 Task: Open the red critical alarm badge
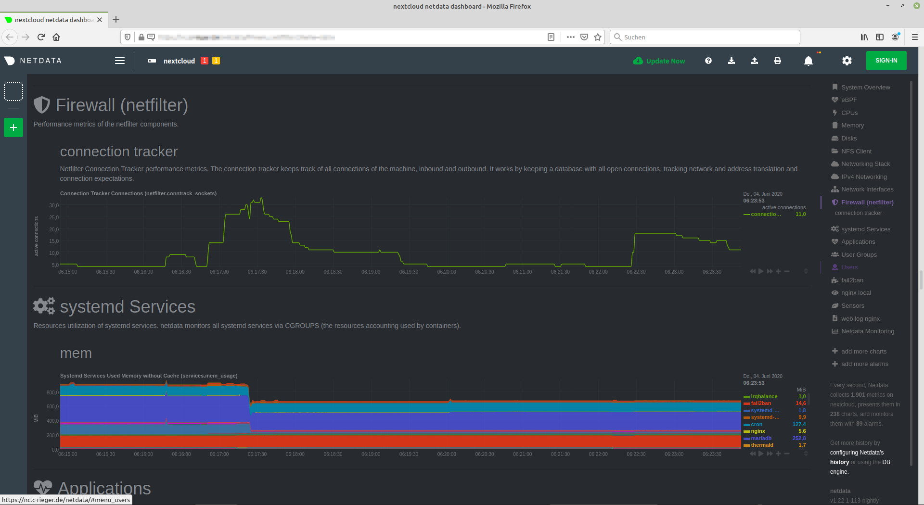205,61
